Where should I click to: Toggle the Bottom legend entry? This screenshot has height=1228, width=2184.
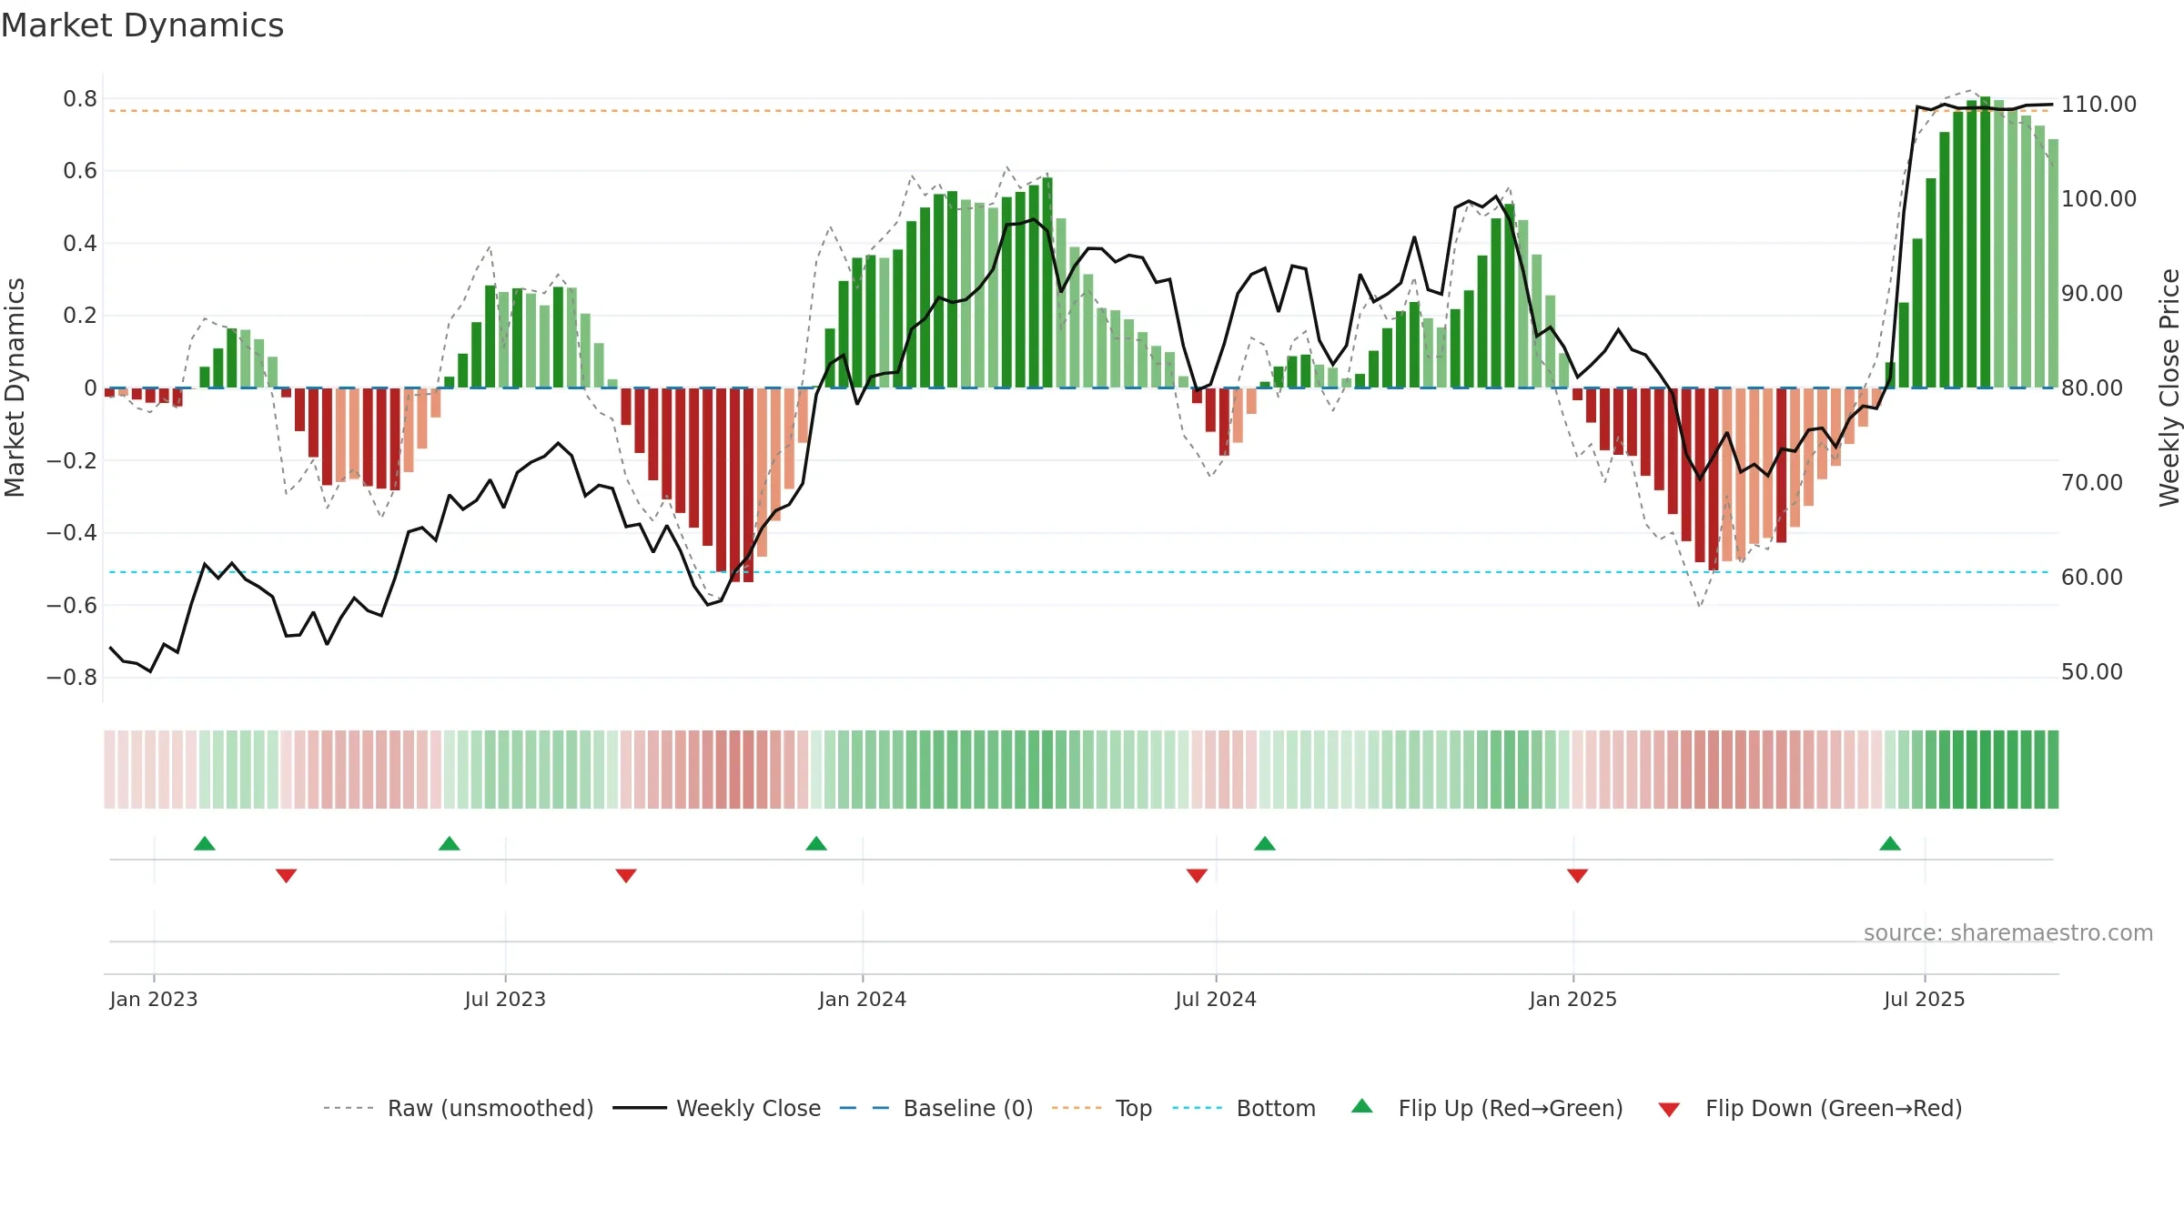[1244, 1108]
